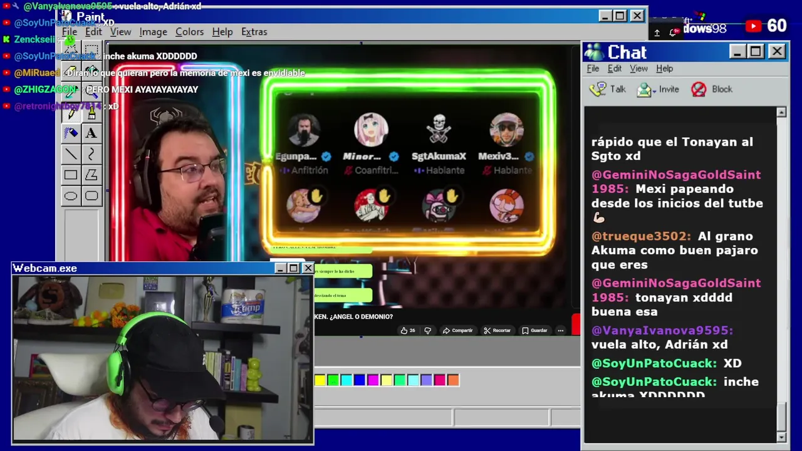Click the notification bell with 9+ badge

point(675,32)
